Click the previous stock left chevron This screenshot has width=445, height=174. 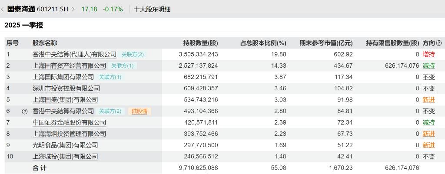2,9
